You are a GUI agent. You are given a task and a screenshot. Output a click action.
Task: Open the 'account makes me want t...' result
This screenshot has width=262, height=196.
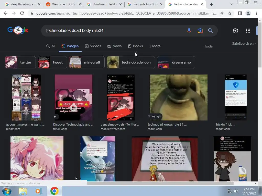25,125
